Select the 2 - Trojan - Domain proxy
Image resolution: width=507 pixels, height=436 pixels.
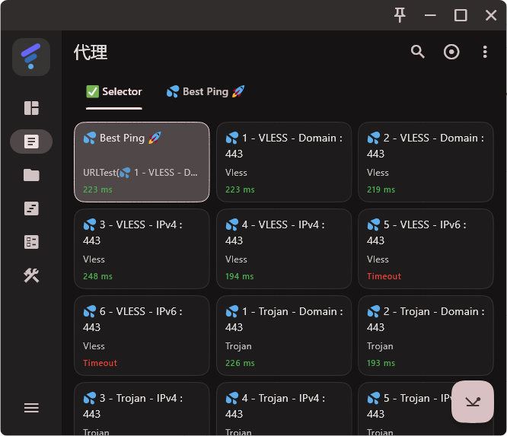pos(426,336)
